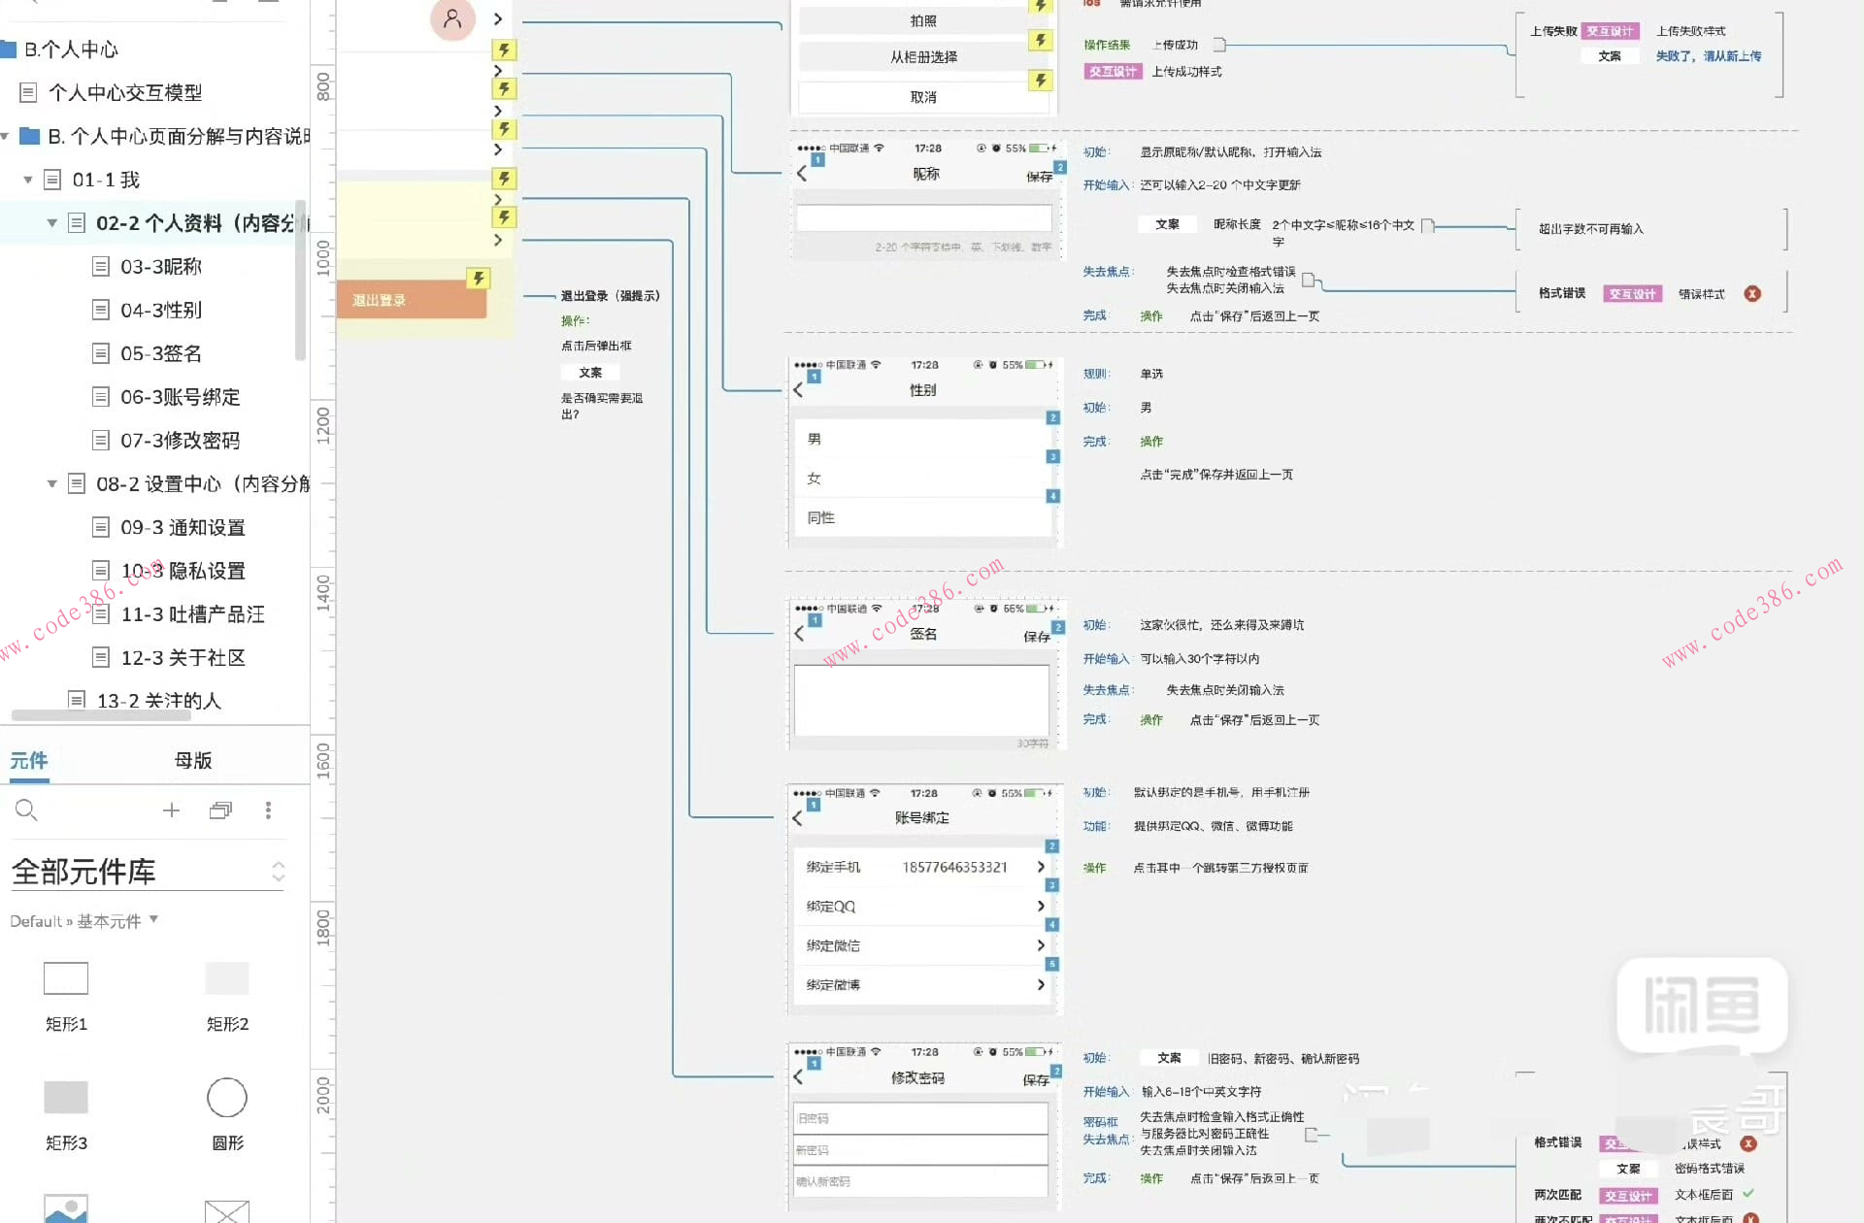The width and height of the screenshot is (1864, 1223).
Task: Open the three-dot library options menu
Action: tap(268, 810)
